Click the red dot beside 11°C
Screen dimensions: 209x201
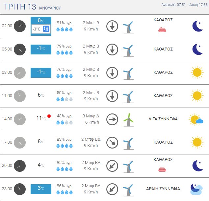(49, 116)
